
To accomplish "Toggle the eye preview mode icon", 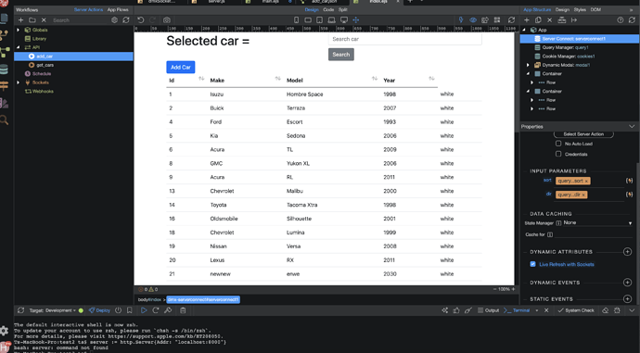I will (x=473, y=20).
